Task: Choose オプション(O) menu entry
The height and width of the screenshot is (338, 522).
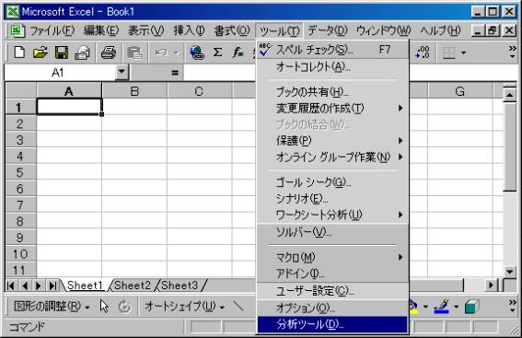Action: (x=332, y=308)
